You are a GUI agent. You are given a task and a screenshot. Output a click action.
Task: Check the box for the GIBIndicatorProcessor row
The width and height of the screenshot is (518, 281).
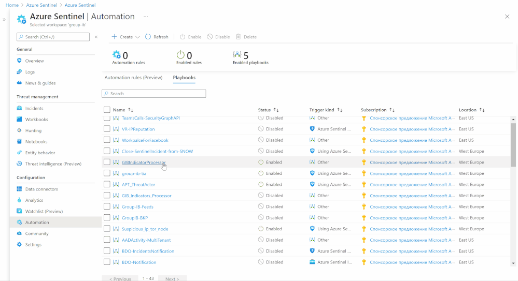coord(107,162)
